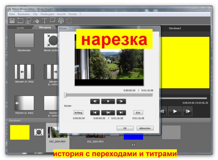Image resolution: width=218 pixels, height=160 pixels.
Task: Open the Ansicht menu
Action: (x=61, y=14)
